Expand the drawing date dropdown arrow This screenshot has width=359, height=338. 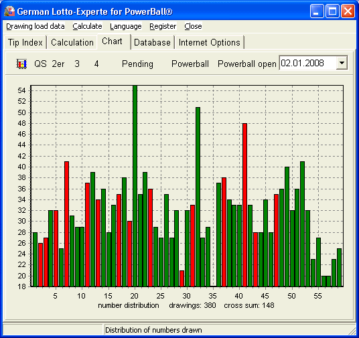[x=342, y=63]
